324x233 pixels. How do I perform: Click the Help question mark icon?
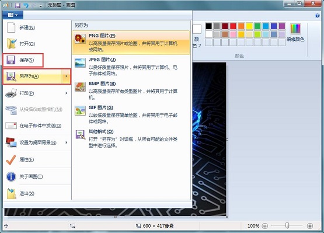[317, 16]
